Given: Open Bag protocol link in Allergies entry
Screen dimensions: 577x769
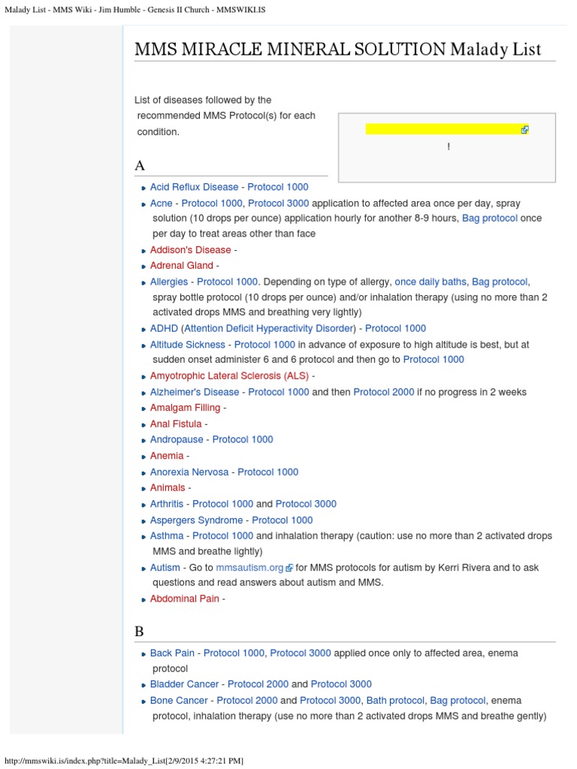Looking at the screenshot, I should (500, 282).
